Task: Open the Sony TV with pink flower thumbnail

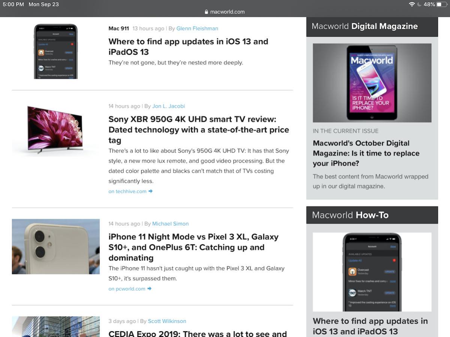Action: [56, 130]
